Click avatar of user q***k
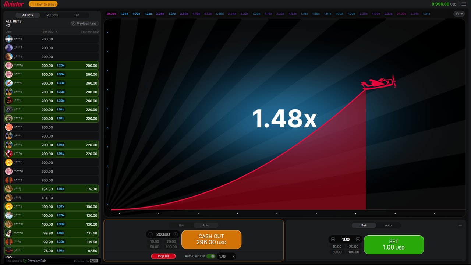Screen dimensions: 471x265 click(x=9, y=39)
